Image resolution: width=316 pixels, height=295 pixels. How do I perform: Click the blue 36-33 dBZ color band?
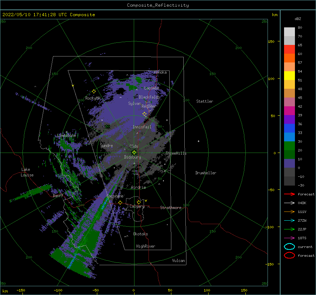pos(289,128)
